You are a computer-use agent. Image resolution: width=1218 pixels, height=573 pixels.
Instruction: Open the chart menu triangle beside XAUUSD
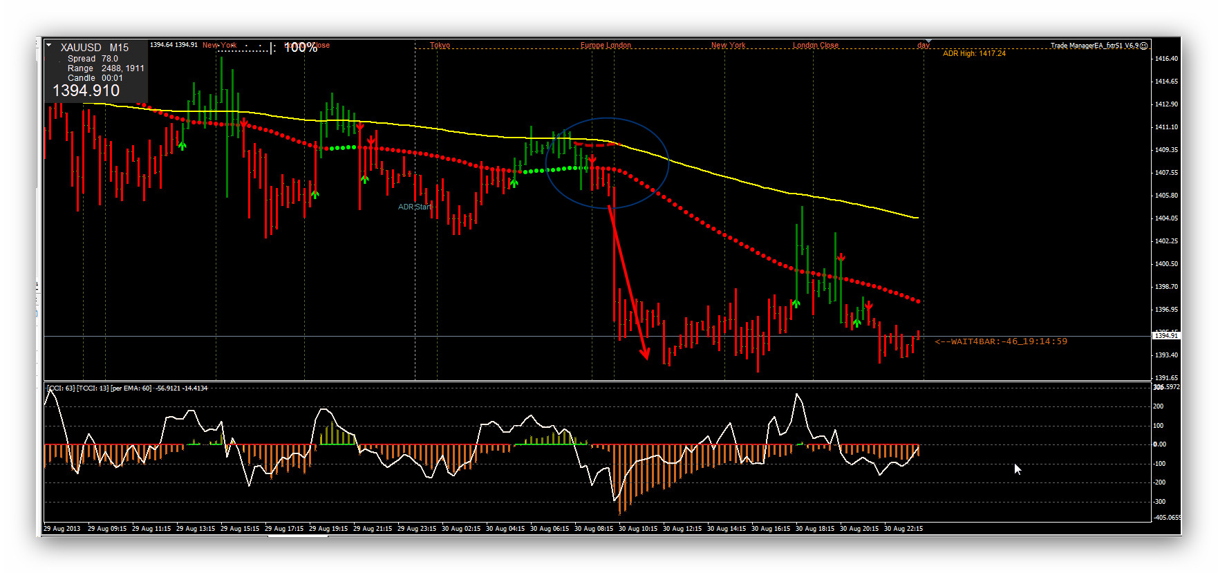click(x=48, y=46)
